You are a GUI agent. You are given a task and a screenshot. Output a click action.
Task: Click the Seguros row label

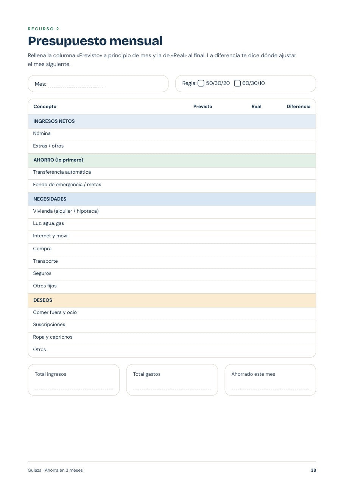(42, 273)
